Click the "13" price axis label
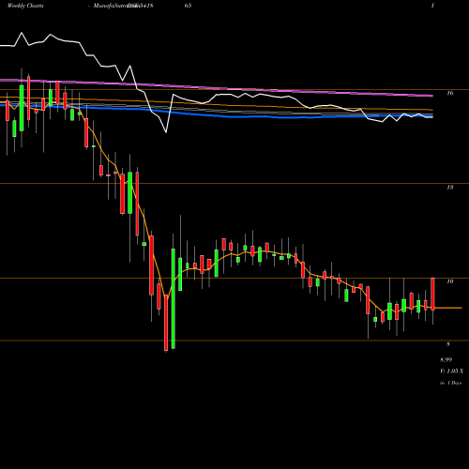This screenshot has height=469, width=469. [x=450, y=188]
